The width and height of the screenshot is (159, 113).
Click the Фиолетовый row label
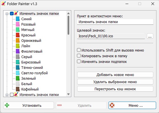coord(32,52)
